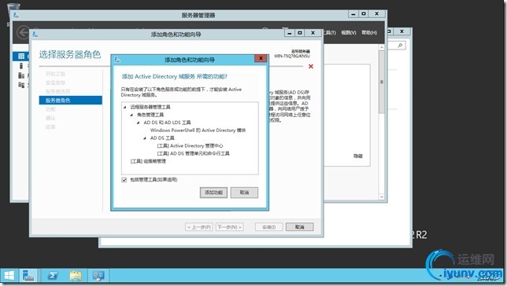Minimize the 选择服务器角色 wizard window
The height and width of the screenshot is (286, 507).
290,32
